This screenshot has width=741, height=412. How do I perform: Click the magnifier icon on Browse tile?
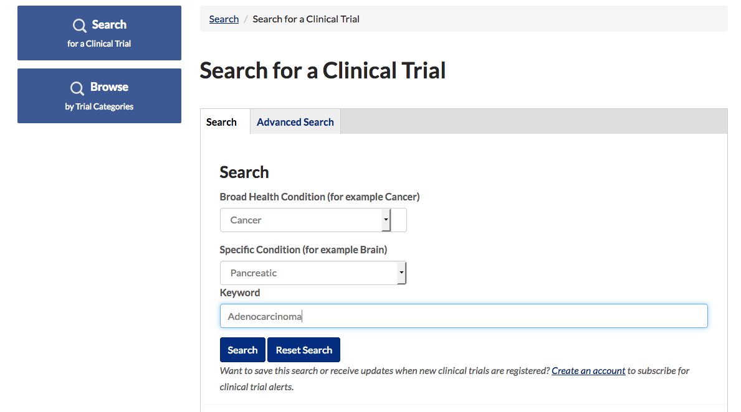[77, 88]
